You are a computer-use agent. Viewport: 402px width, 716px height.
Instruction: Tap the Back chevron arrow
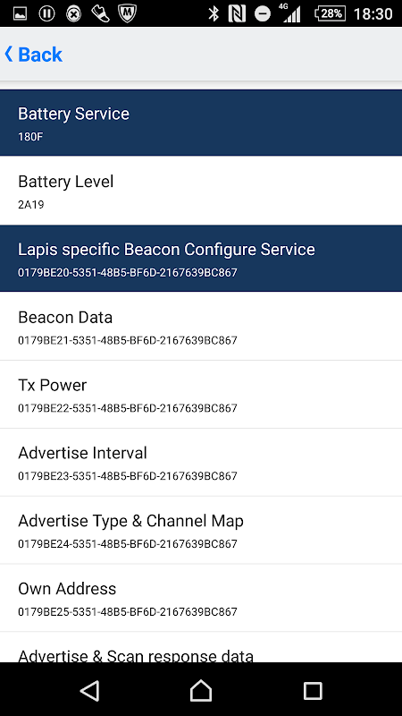pyautogui.click(x=8, y=55)
